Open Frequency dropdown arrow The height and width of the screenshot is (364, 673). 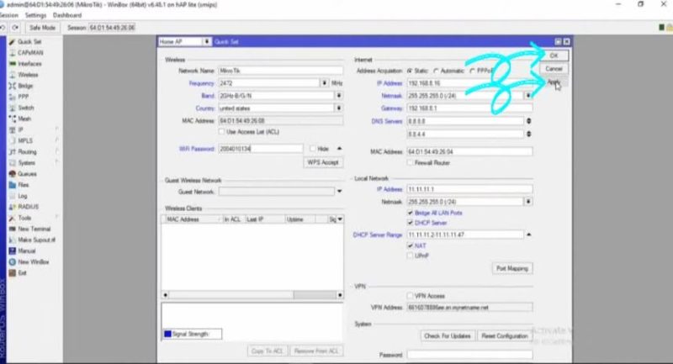(325, 83)
